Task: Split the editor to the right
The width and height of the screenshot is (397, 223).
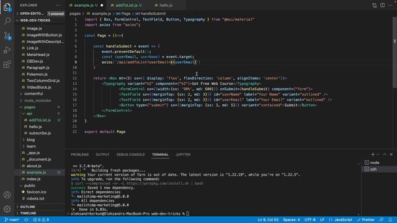Action: [382, 6]
